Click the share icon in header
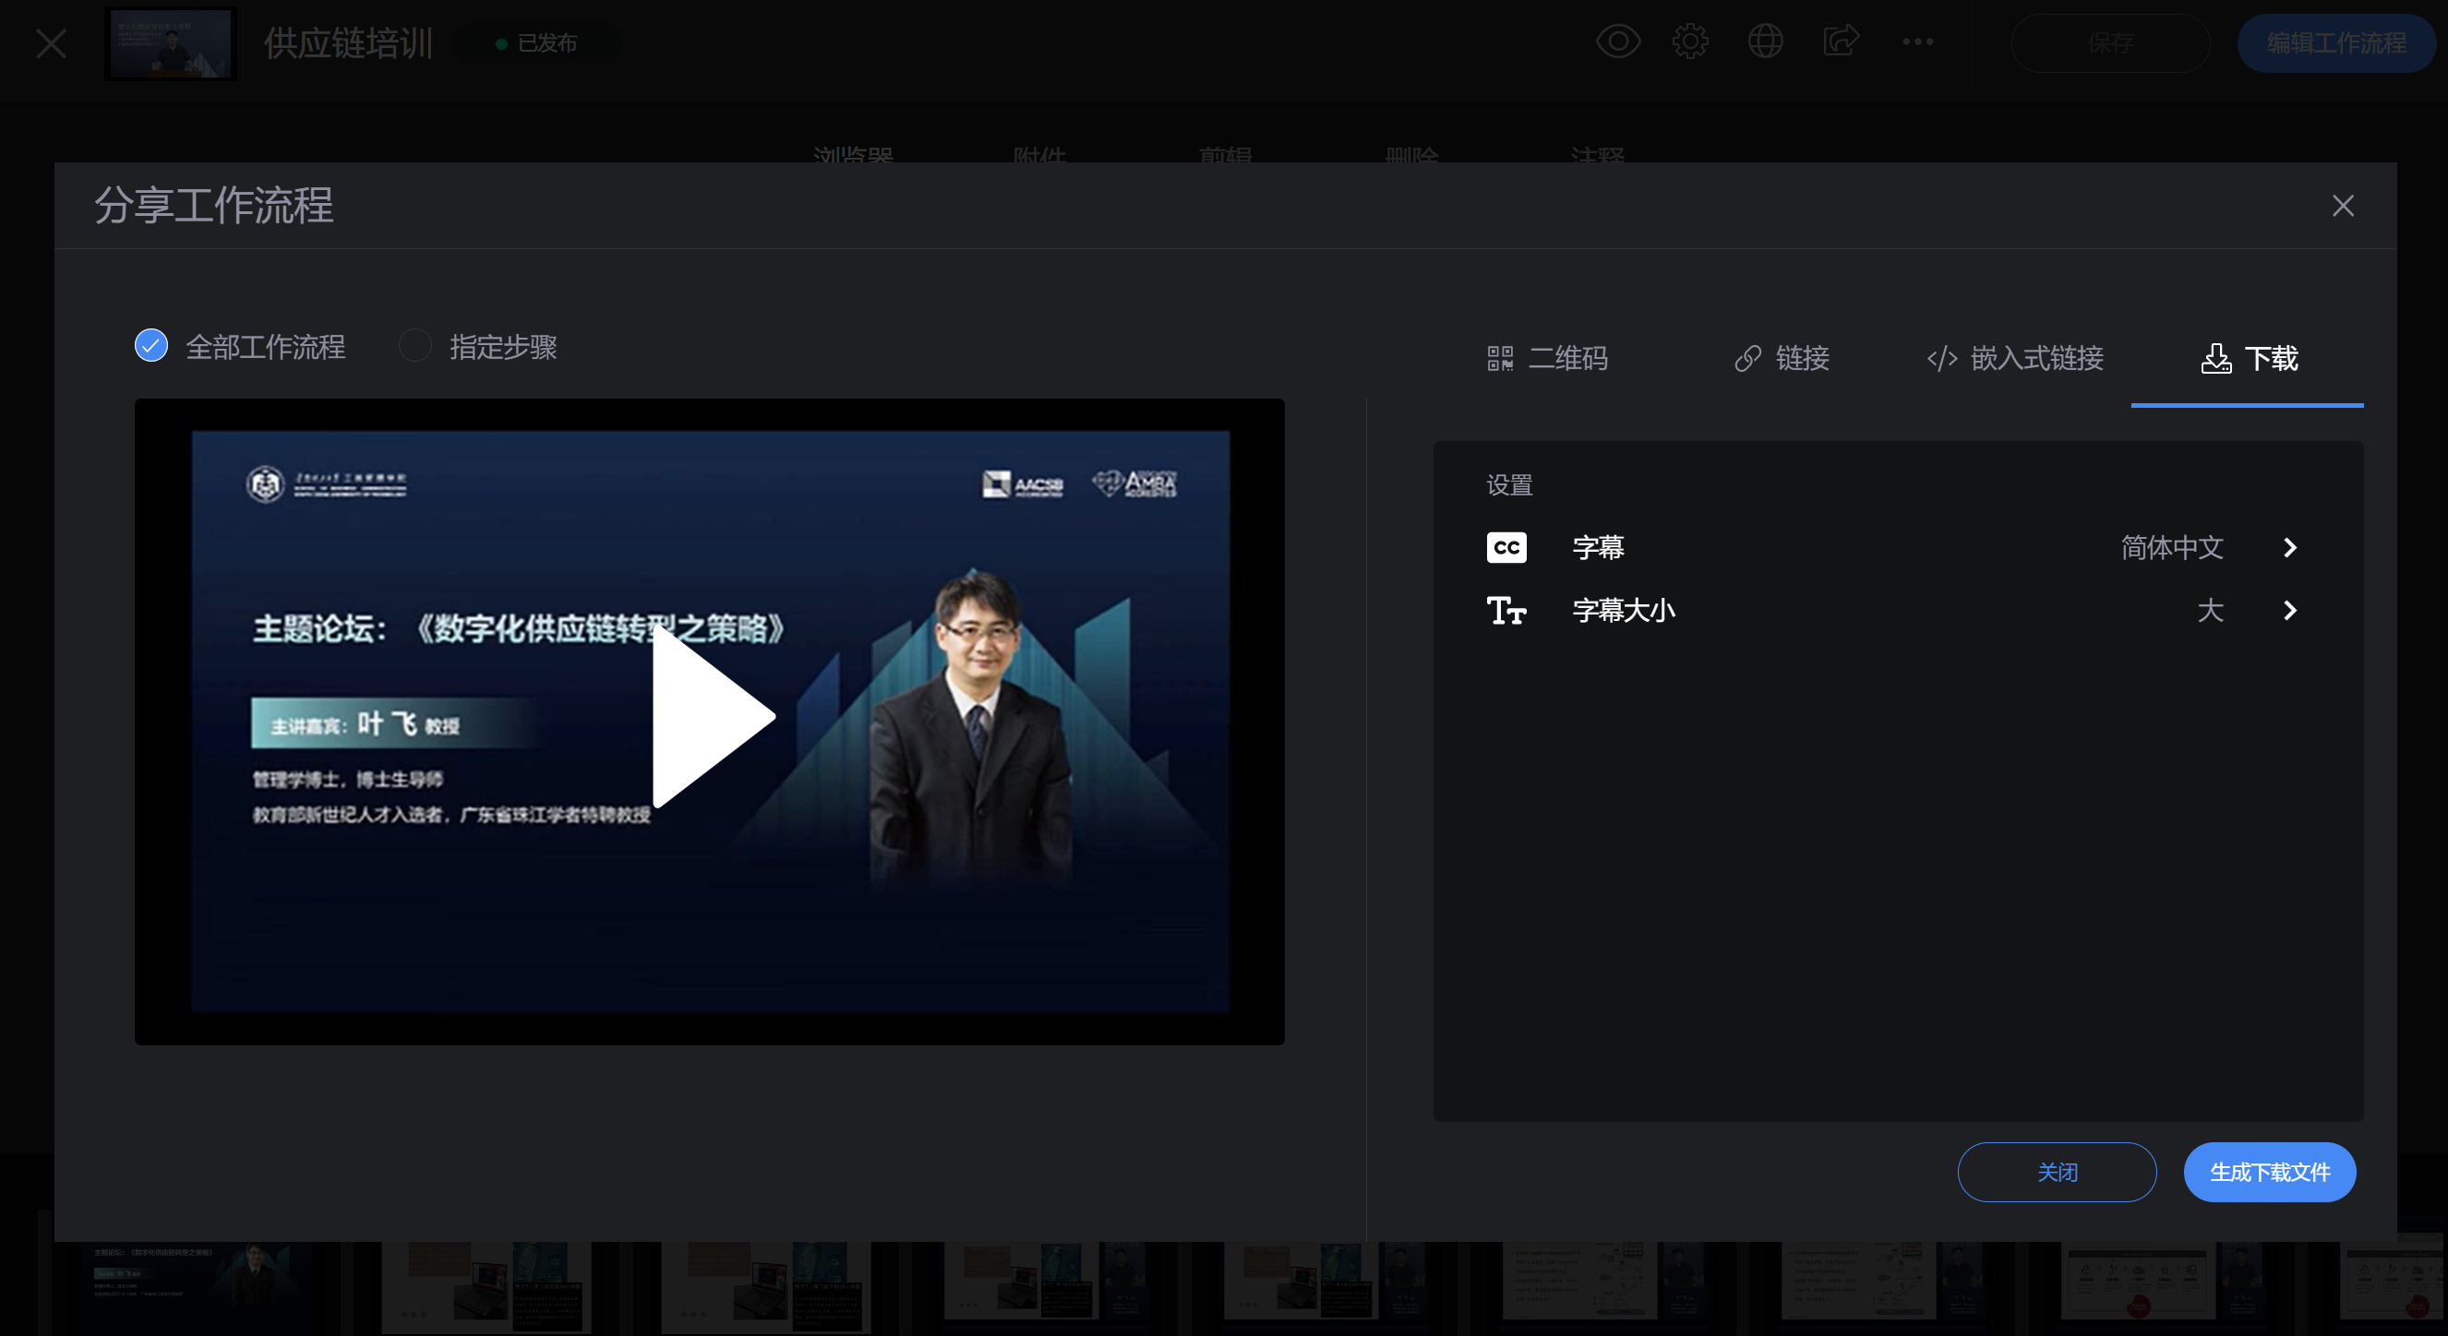This screenshot has height=1336, width=2448. [x=1841, y=42]
